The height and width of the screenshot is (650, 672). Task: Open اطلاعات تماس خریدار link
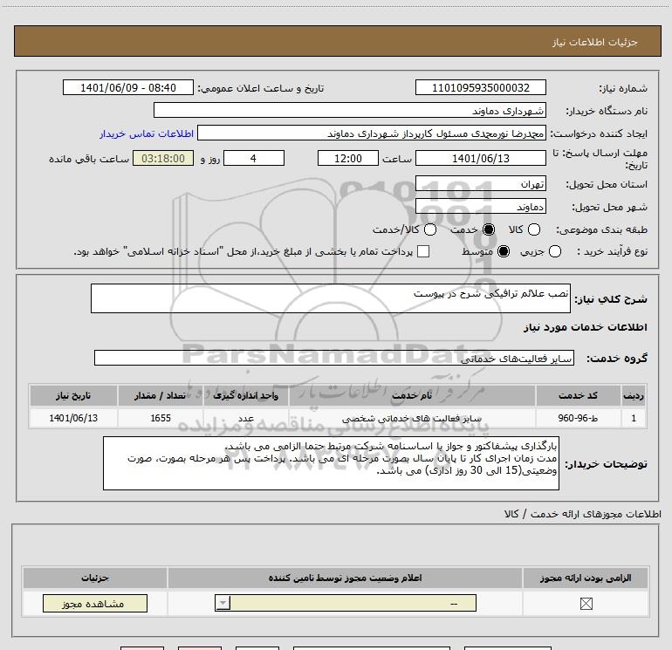coord(147,133)
